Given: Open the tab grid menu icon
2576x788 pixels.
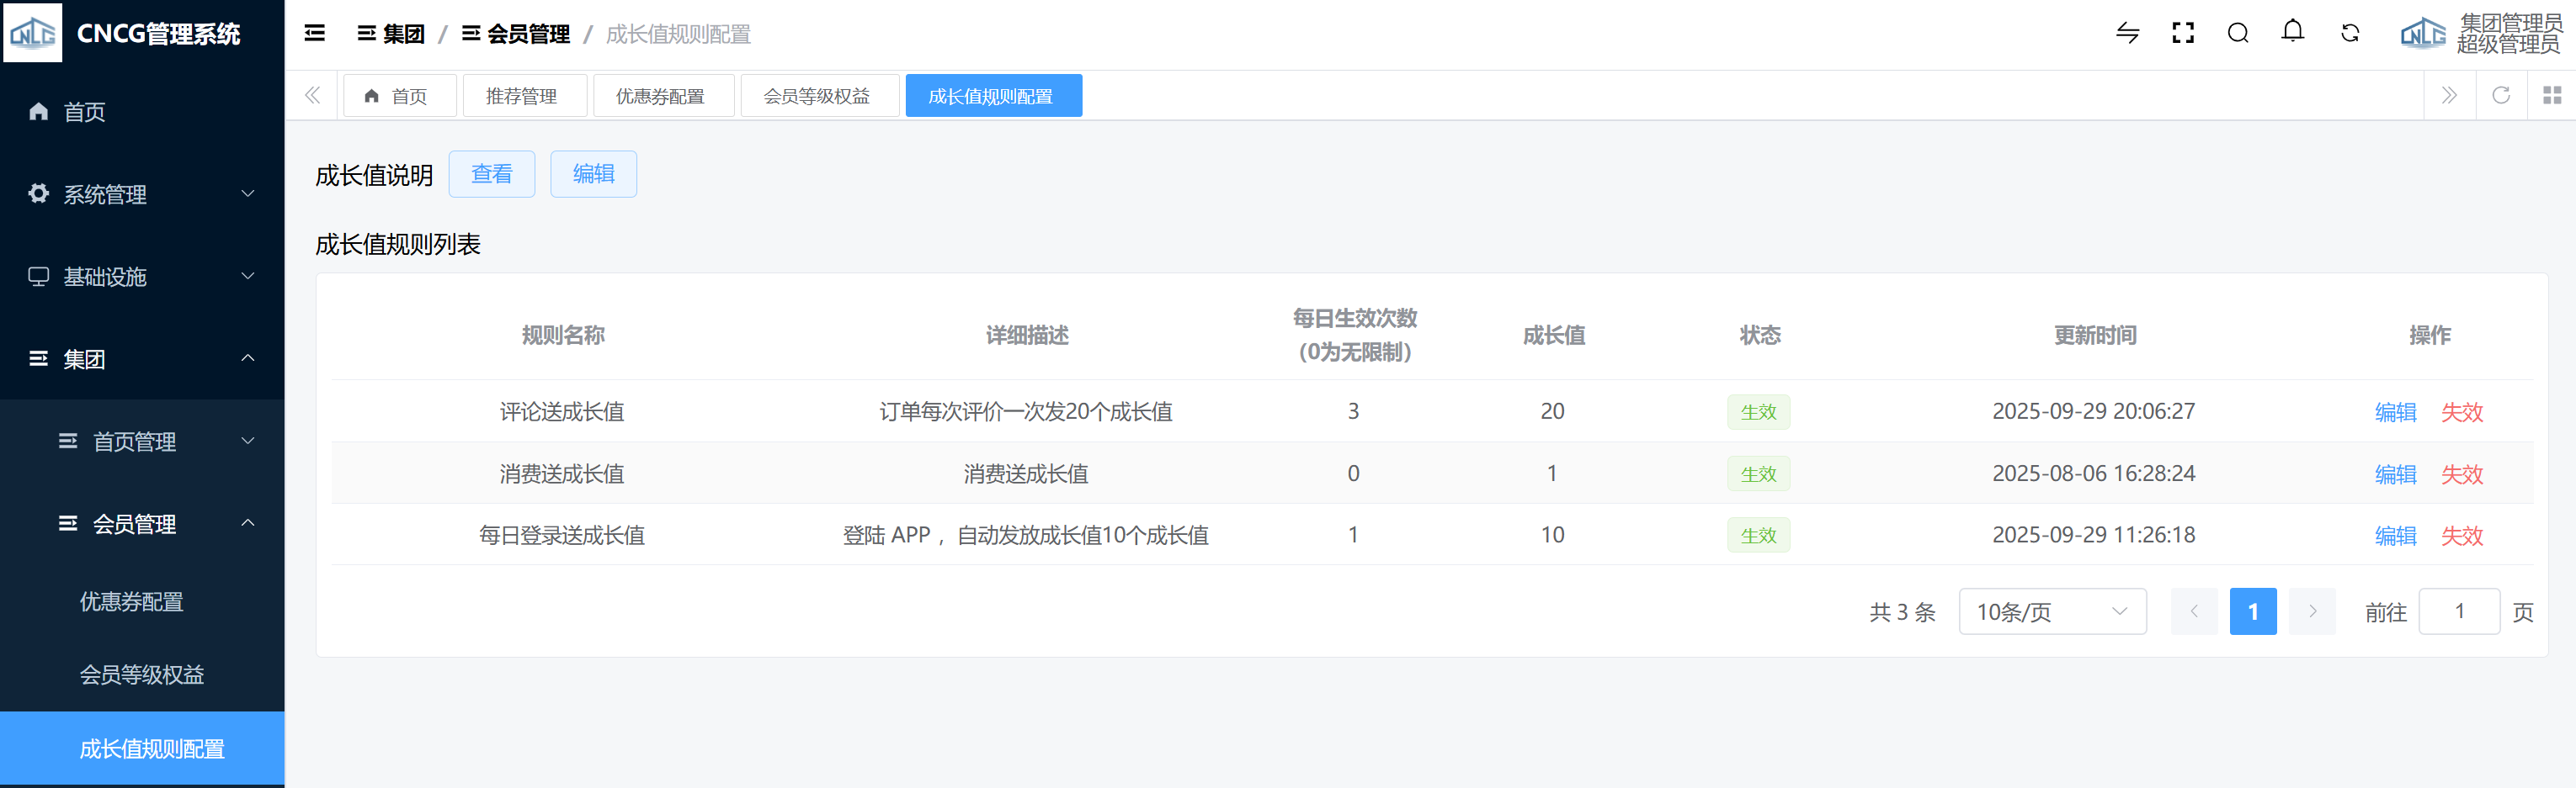Looking at the screenshot, I should tap(2551, 96).
